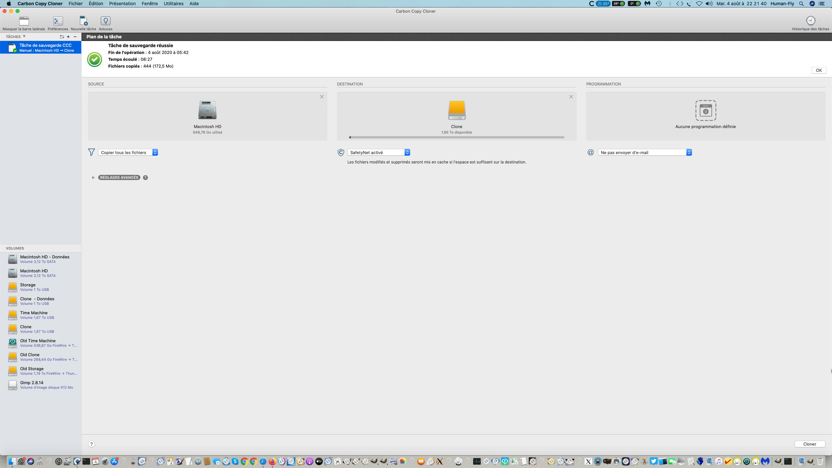The height and width of the screenshot is (468, 832).
Task: Select volume Clone - Données
Action: click(x=41, y=301)
